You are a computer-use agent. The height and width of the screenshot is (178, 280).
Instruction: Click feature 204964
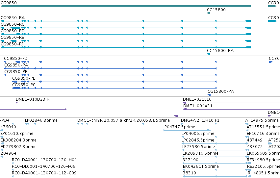(x=9, y=154)
